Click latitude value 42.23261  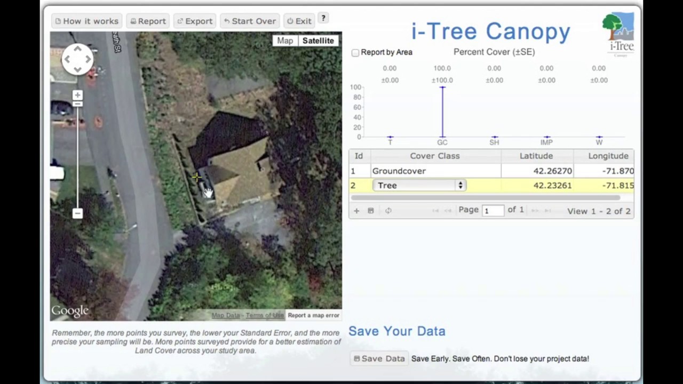pyautogui.click(x=552, y=185)
